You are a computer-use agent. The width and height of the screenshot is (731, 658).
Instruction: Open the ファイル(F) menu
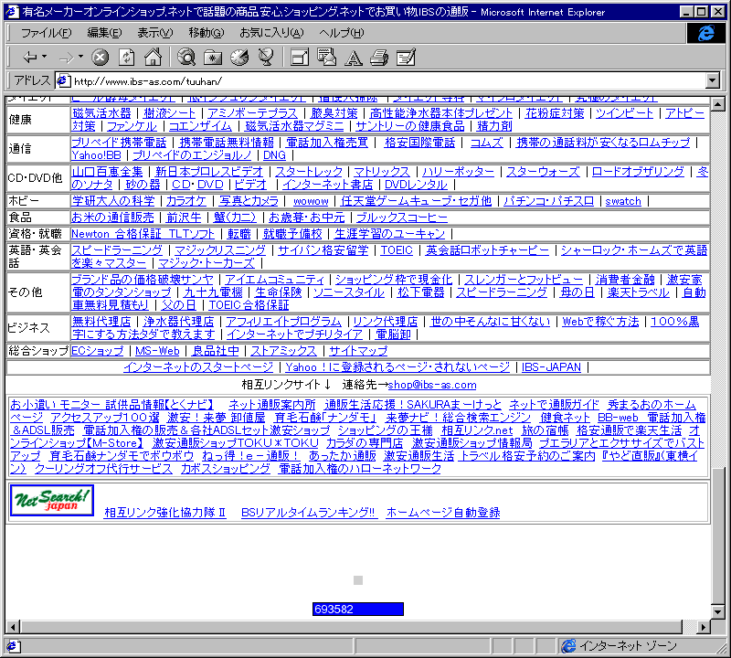[x=47, y=33]
